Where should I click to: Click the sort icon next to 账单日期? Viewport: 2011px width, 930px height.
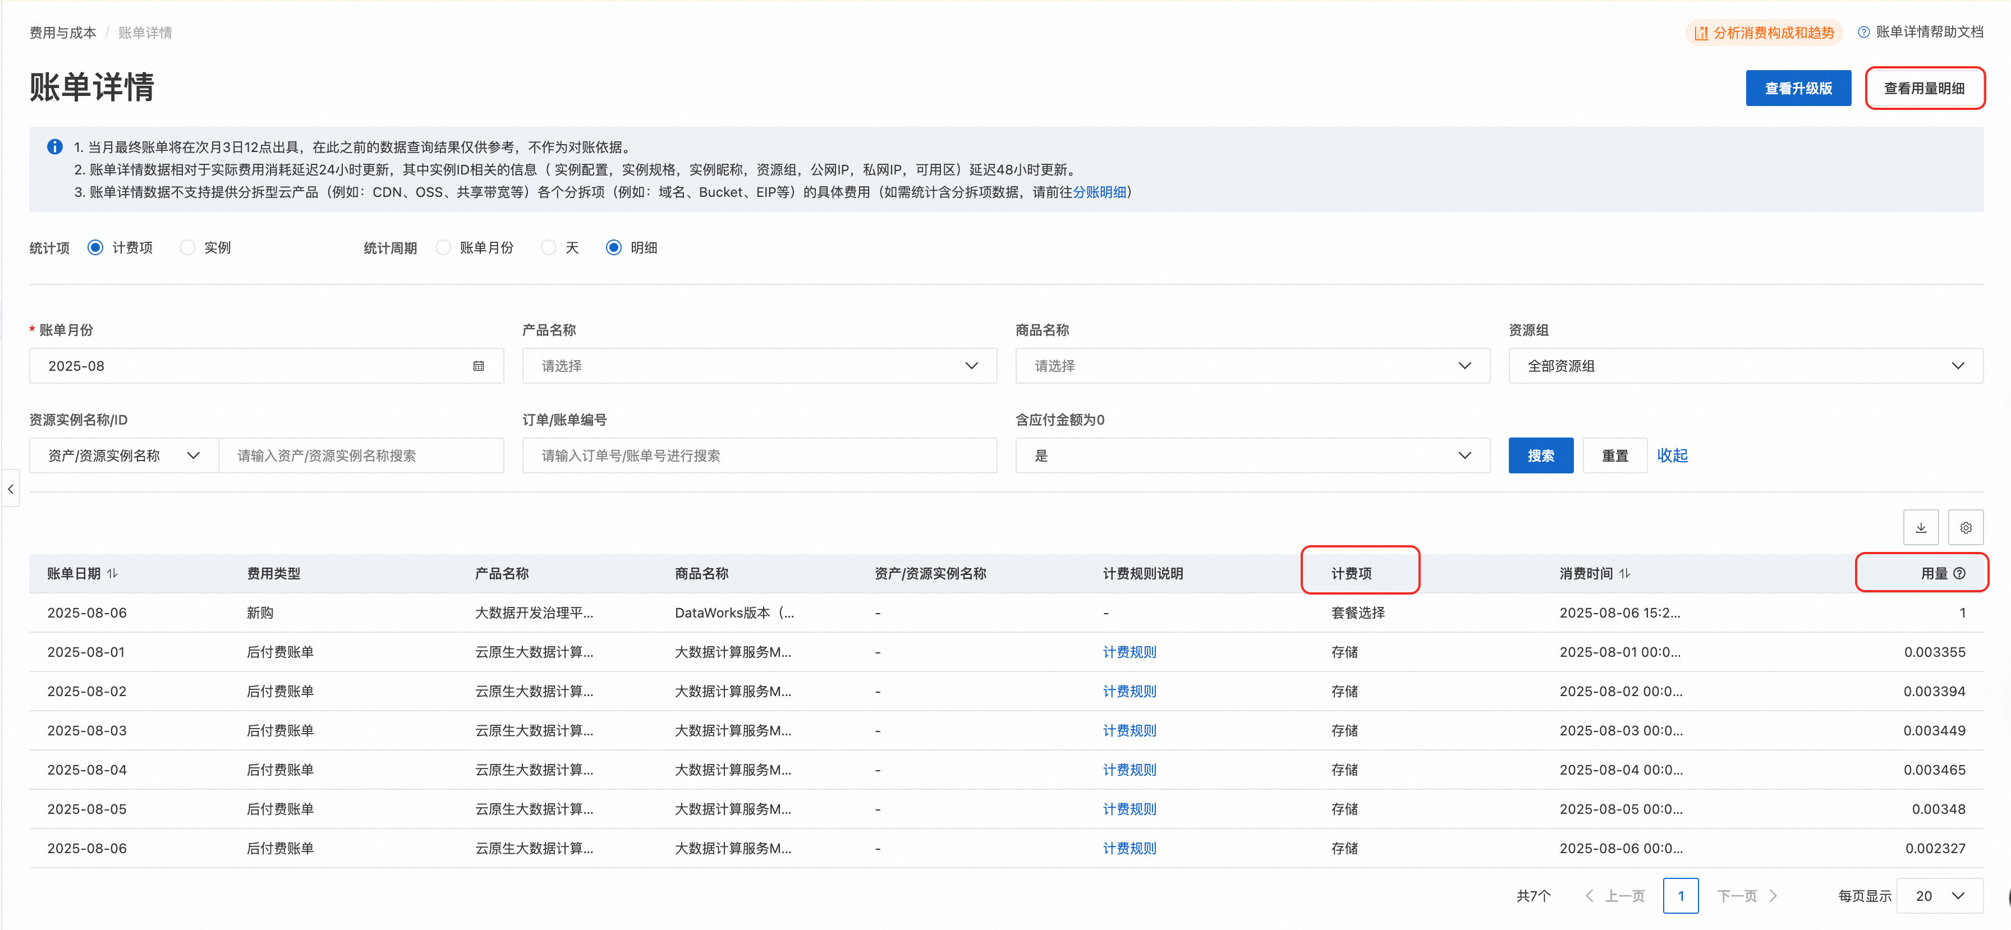[x=112, y=573]
